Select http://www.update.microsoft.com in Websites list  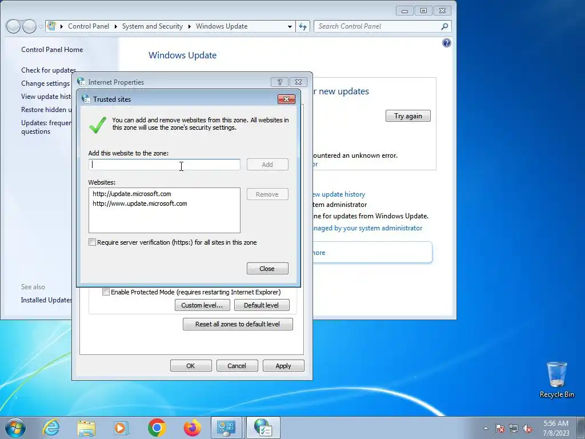coord(140,203)
